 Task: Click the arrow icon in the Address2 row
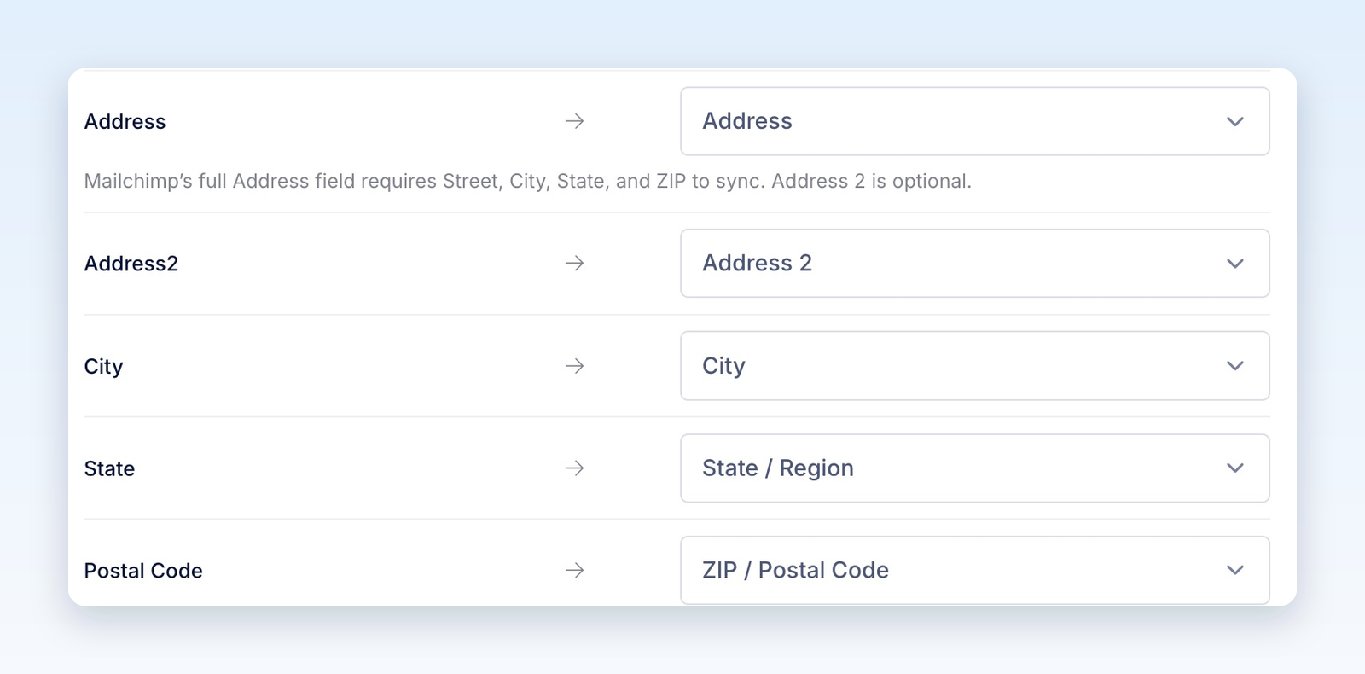click(x=575, y=263)
